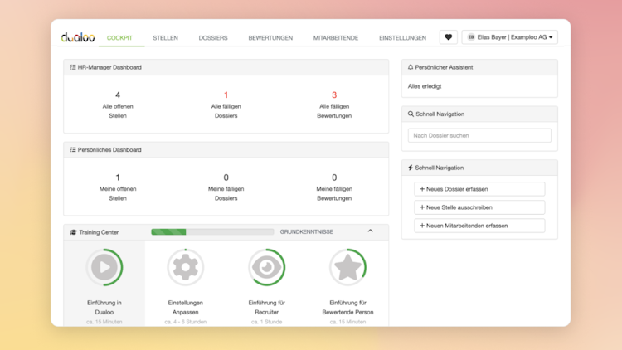The height and width of the screenshot is (350, 622).
Task: Open the 1 Alle fälligen Dossiers counter
Action: tap(226, 105)
